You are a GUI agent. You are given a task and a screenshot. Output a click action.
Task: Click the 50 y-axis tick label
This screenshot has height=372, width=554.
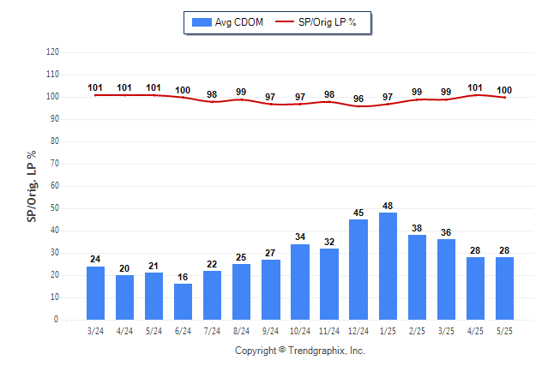point(55,208)
